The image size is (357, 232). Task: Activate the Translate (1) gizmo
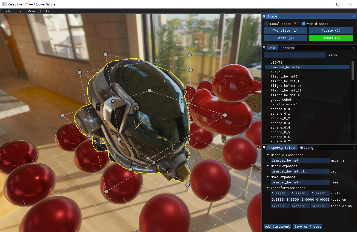point(285,31)
